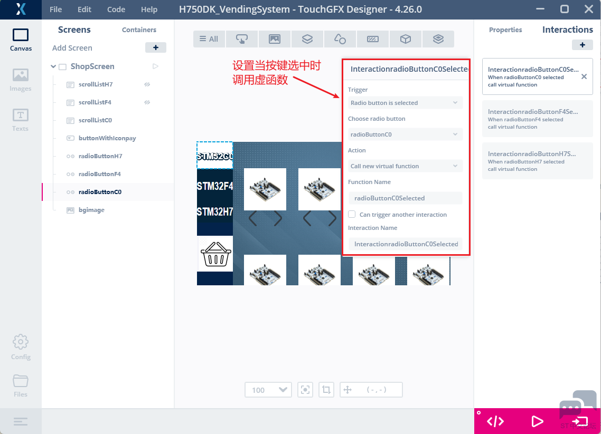Viewport: 601px width, 434px height.
Task: Open the Trigger dropdown
Action: (x=405, y=102)
